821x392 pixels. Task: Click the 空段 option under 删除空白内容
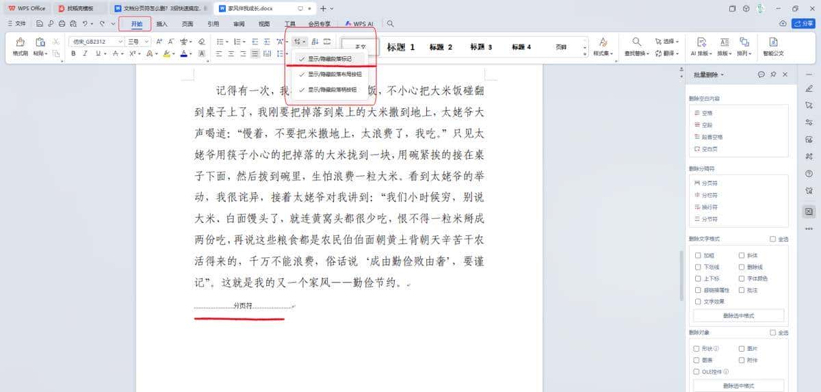pyautogui.click(x=703, y=125)
